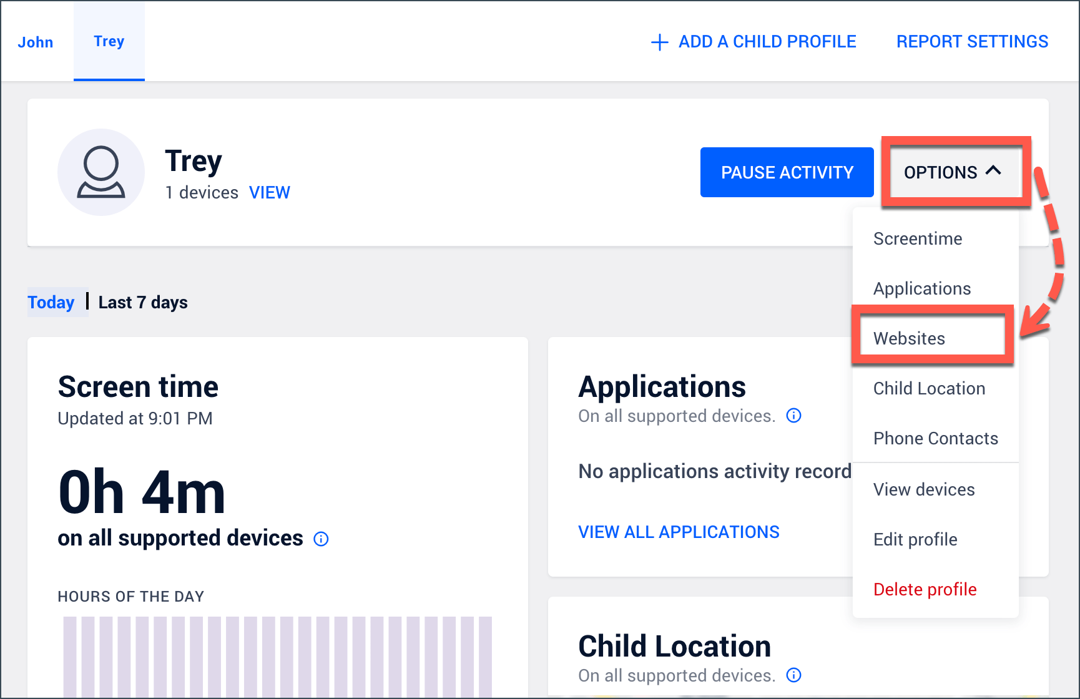
Task: Click View link next to devices
Action: pyautogui.click(x=270, y=193)
